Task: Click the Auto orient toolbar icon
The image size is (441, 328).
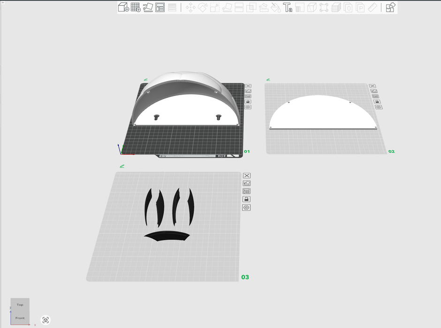Action: (x=148, y=7)
